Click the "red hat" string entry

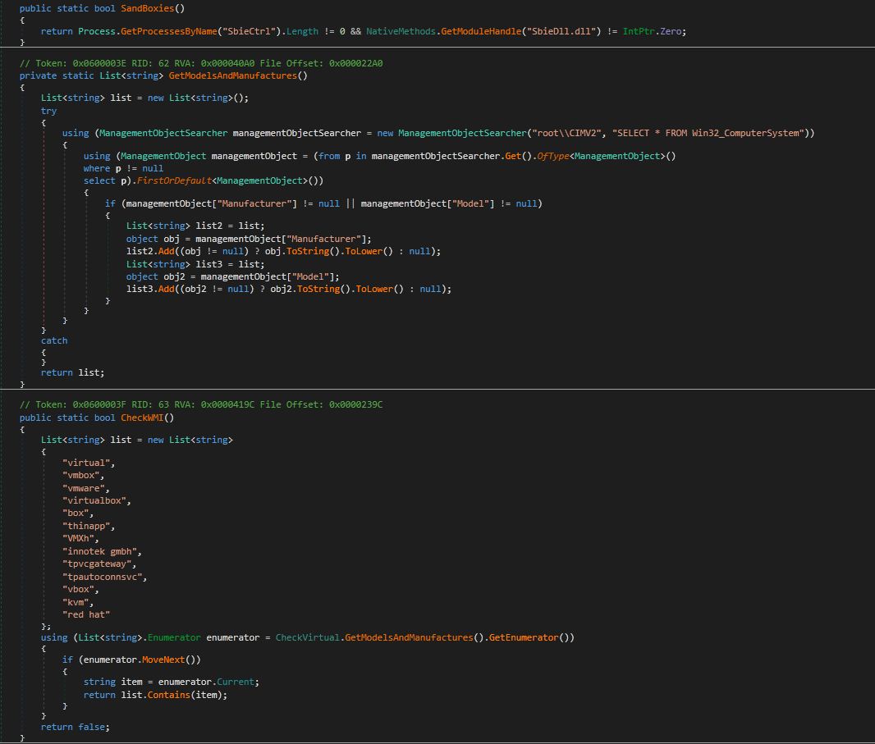[x=85, y=614]
